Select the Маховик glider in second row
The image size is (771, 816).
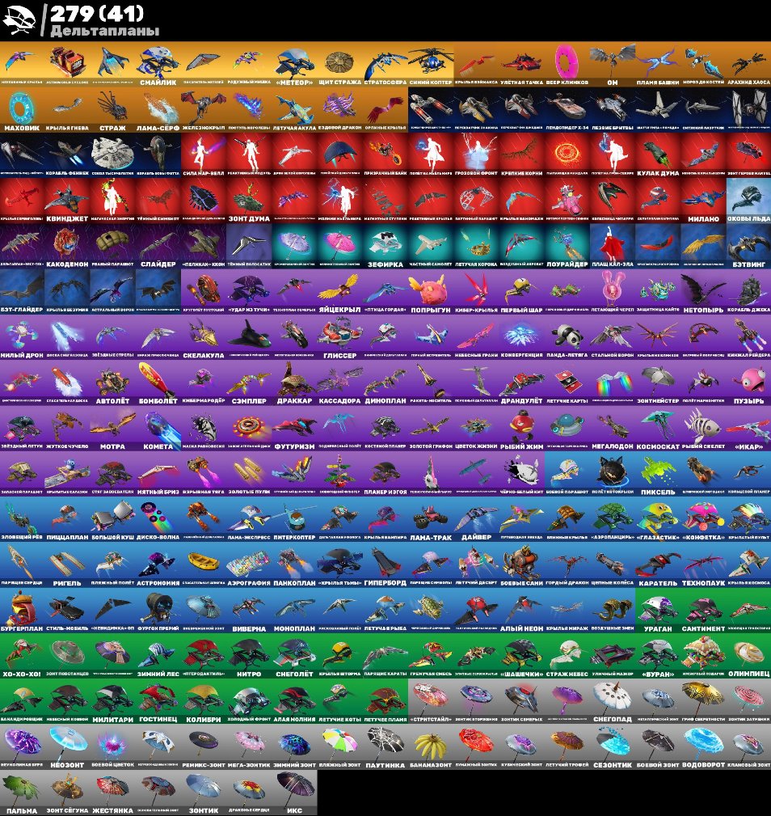(23, 109)
